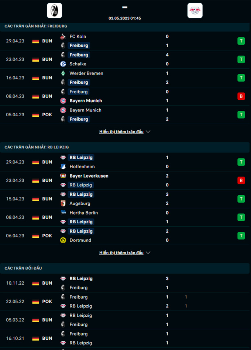
Task: Select 'Các trận đối đầu' section header
Action: pos(23,268)
